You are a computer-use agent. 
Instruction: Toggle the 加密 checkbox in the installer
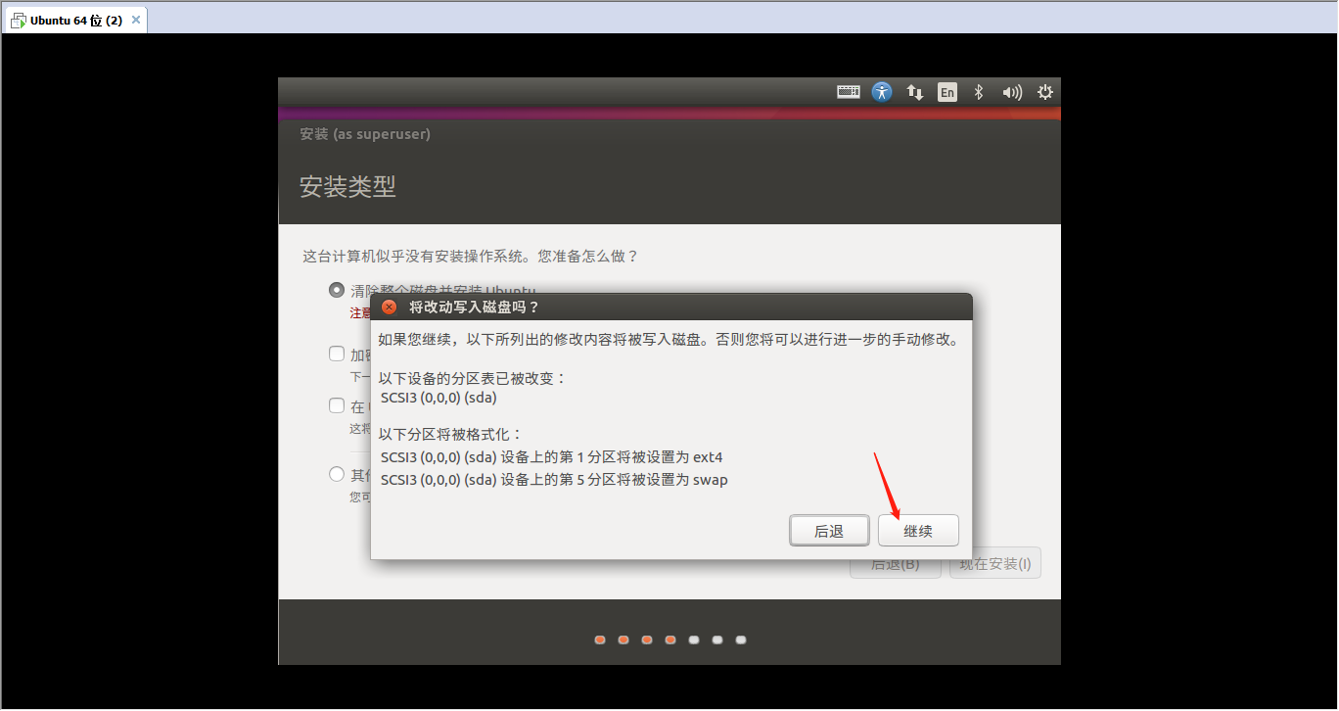click(337, 355)
